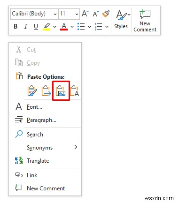Apply numbered list formatting
Screen dimensions: 179x203
pyautogui.click(x=98, y=26)
